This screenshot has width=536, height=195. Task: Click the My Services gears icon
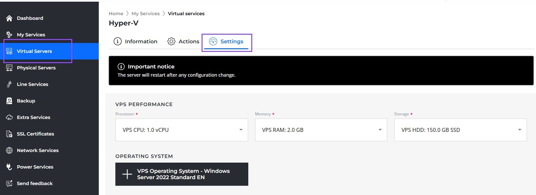[9, 35]
